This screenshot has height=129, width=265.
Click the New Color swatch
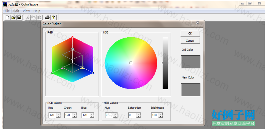pyautogui.click(x=191, y=90)
